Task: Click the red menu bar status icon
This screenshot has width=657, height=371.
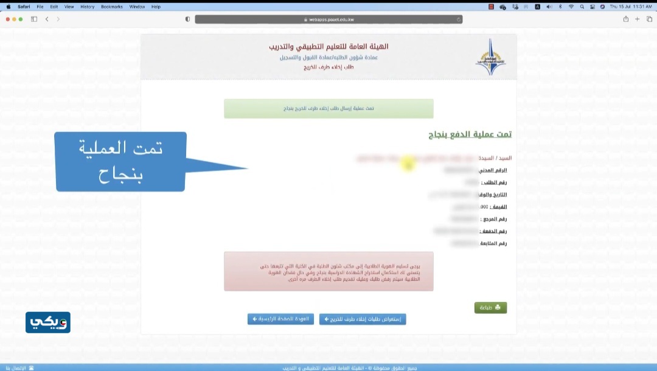Action: click(491, 7)
